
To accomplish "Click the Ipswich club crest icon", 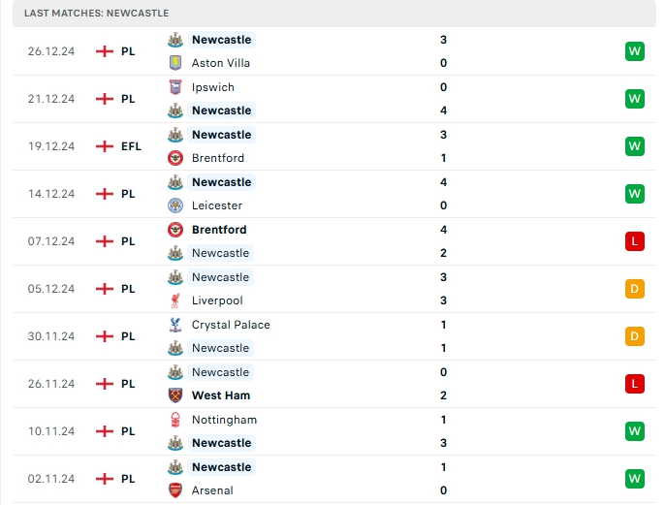I will coord(175,87).
